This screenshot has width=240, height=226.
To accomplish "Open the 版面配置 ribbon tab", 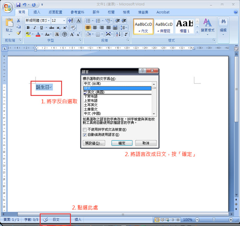I will pyautogui.click(x=55, y=12).
